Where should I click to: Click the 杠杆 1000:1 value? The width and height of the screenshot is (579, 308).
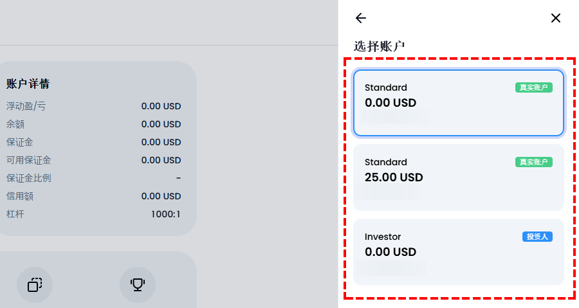click(165, 214)
